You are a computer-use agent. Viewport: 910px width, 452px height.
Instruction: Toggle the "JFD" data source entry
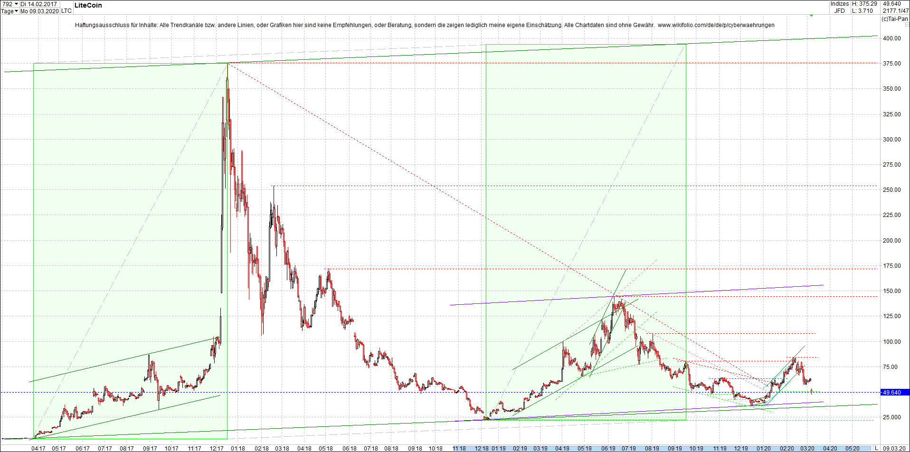840,10
